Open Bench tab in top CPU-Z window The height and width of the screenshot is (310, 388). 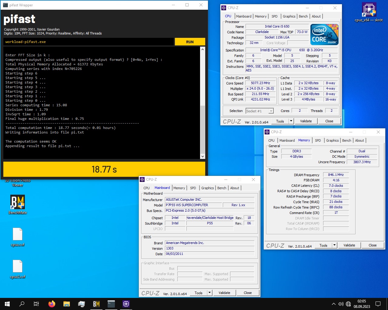[303, 16]
